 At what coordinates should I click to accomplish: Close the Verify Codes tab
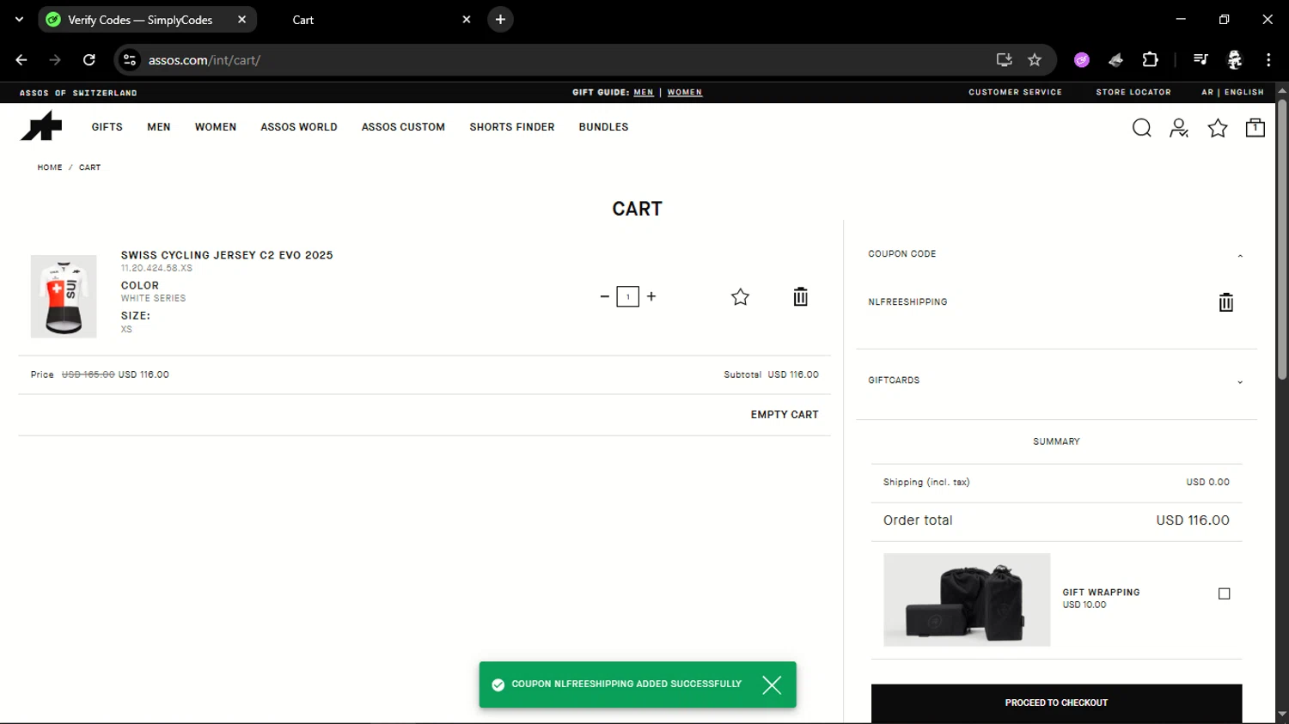241,19
